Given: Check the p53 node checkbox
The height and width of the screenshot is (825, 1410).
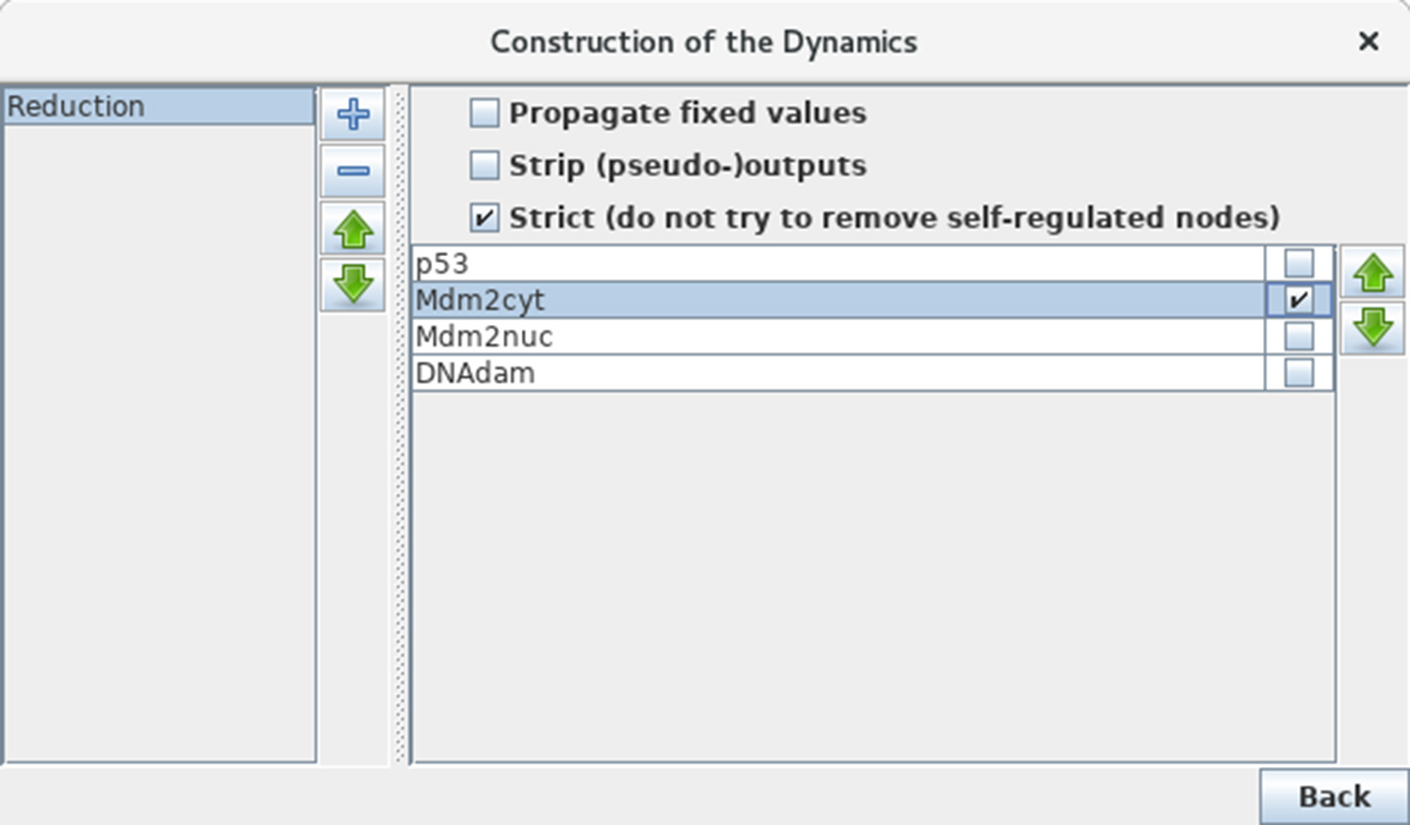Looking at the screenshot, I should point(1299,263).
